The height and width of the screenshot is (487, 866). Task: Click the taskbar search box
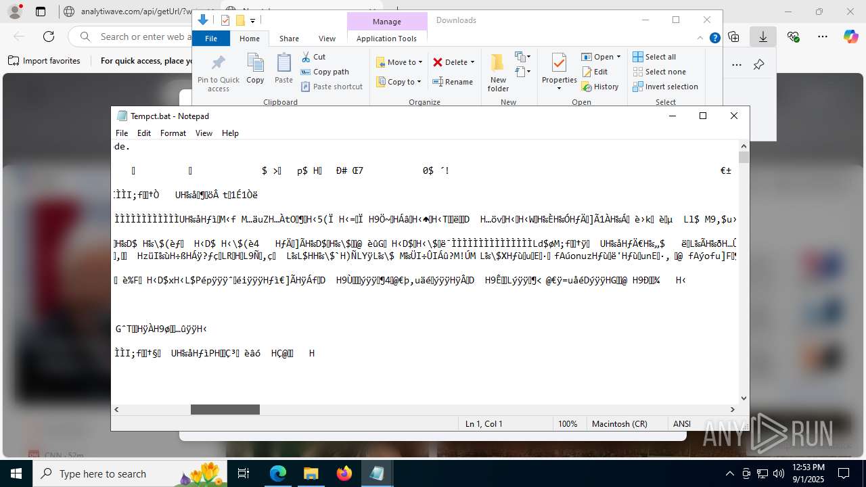coord(131,473)
